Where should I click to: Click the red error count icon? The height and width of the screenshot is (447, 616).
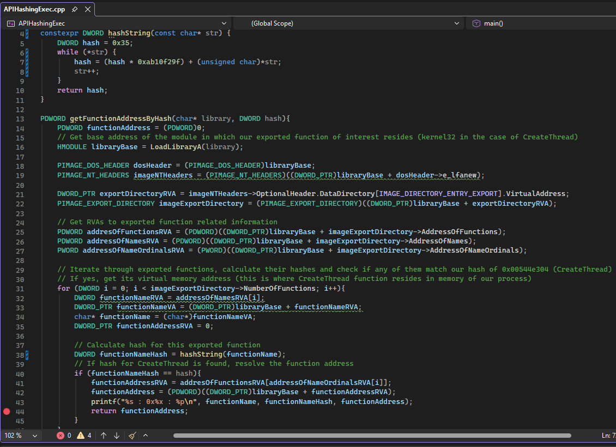point(60,435)
